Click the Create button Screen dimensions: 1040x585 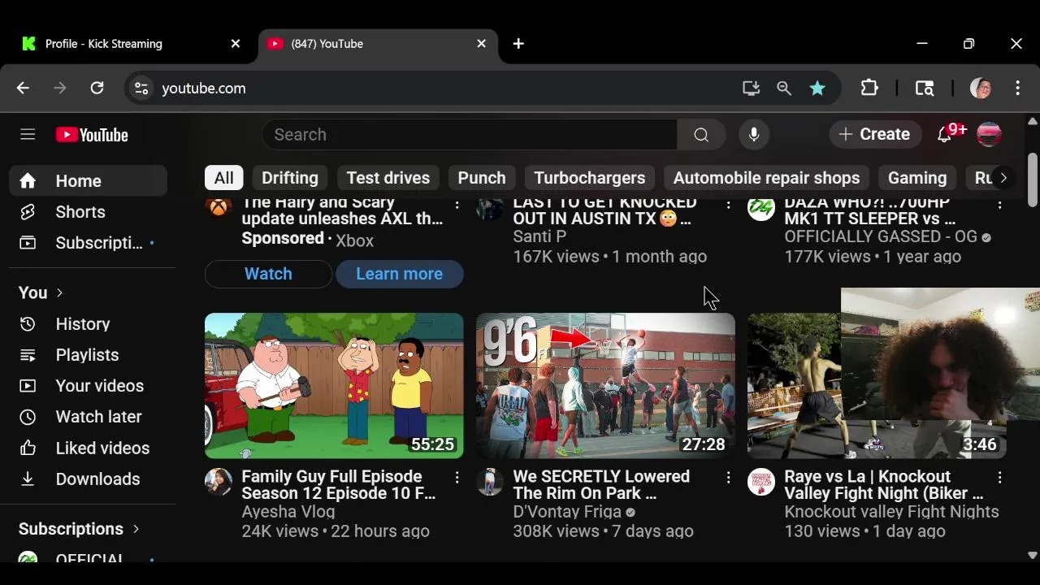pyautogui.click(x=874, y=135)
